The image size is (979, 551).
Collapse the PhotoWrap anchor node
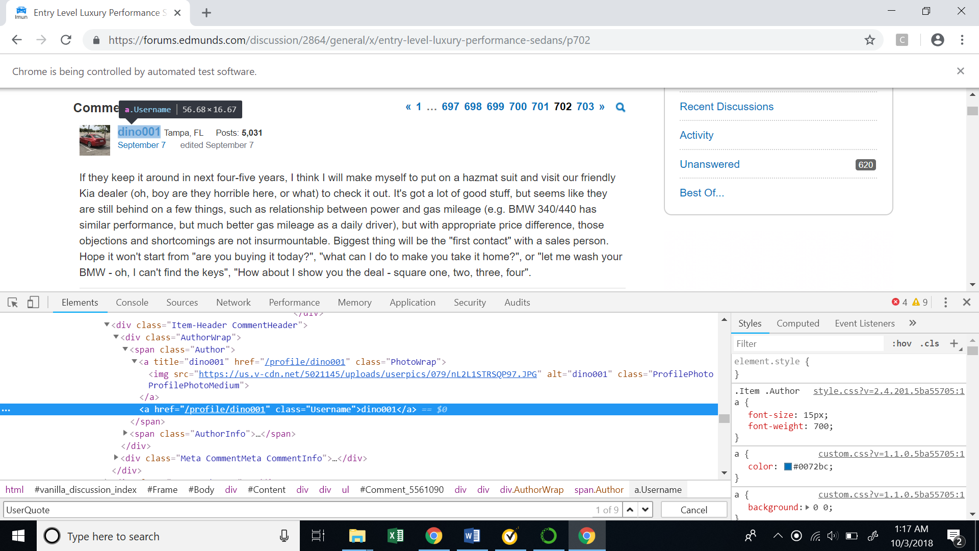[135, 361]
